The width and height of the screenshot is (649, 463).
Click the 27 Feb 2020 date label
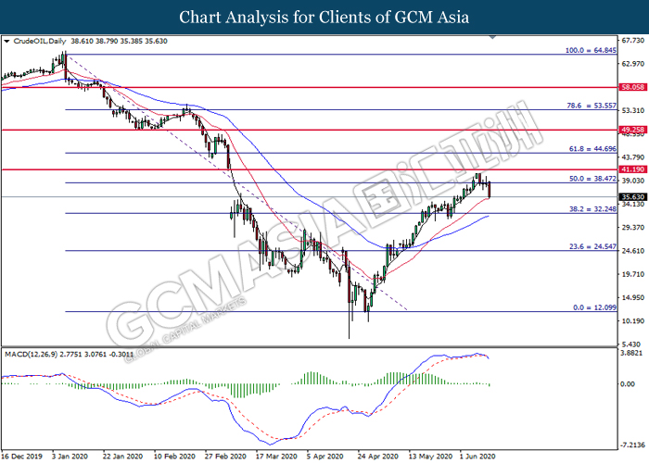pos(225,457)
